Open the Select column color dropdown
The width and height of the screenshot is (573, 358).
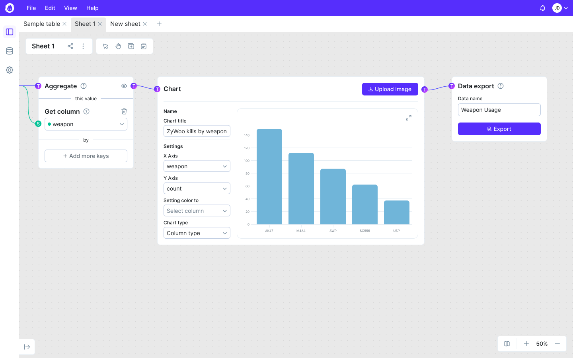coord(197,211)
